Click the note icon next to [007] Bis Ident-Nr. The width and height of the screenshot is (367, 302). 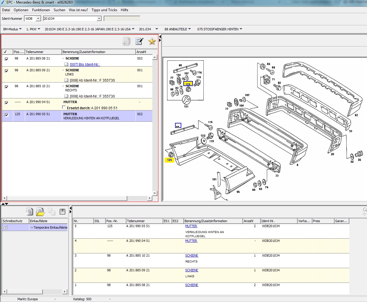pos(66,64)
